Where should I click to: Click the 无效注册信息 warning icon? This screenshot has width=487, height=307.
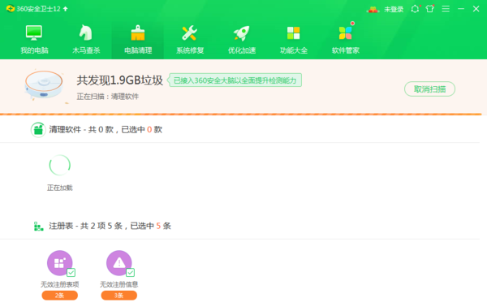click(119, 263)
